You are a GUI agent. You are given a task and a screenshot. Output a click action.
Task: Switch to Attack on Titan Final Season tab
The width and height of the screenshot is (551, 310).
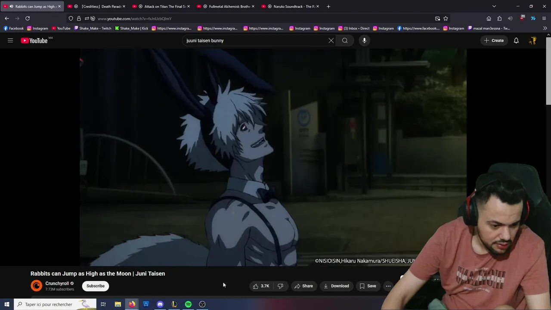[162, 6]
